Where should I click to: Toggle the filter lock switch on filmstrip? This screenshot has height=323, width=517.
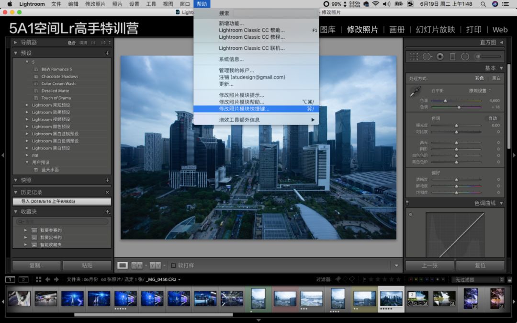(509, 280)
